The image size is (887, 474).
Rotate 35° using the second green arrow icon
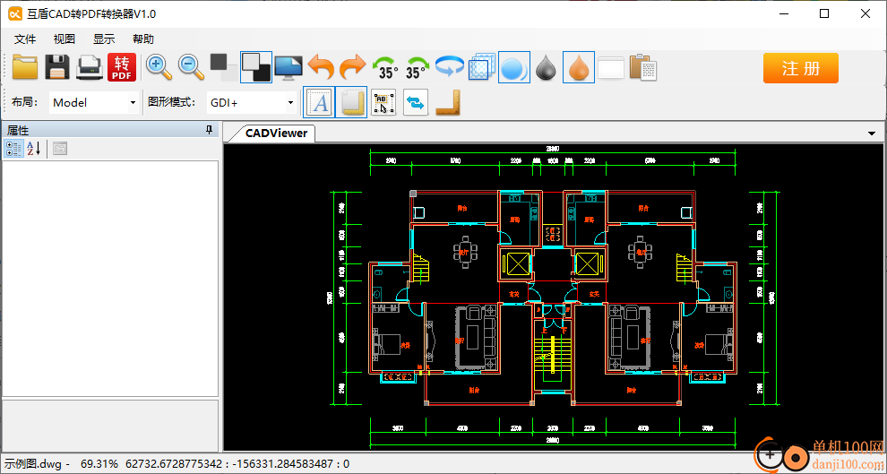point(418,67)
